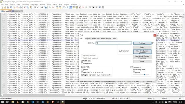Enable the Wrap around checkbox

(82, 63)
